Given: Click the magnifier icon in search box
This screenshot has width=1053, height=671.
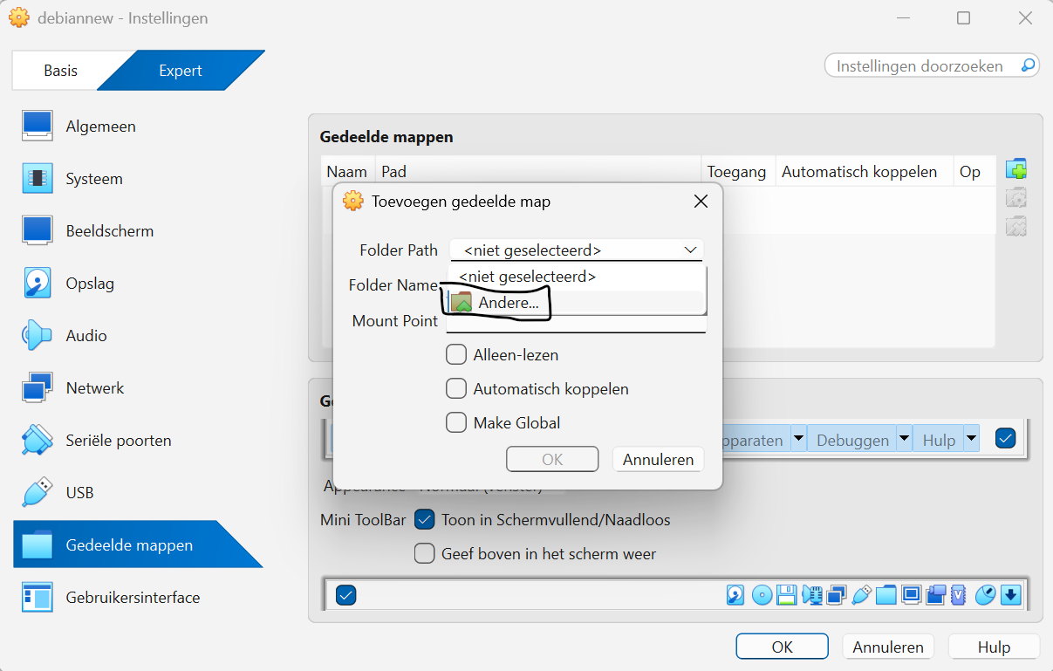Looking at the screenshot, I should (x=1028, y=65).
